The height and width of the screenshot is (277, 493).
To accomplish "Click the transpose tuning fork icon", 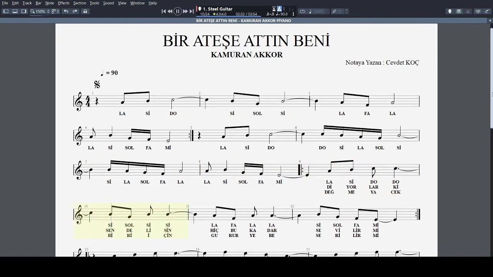I will click(x=334, y=11).
